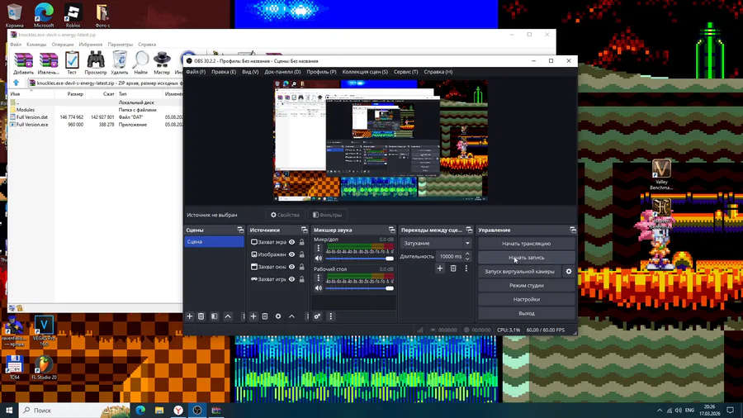
Task: Open OBS View menu
Action: [250, 72]
